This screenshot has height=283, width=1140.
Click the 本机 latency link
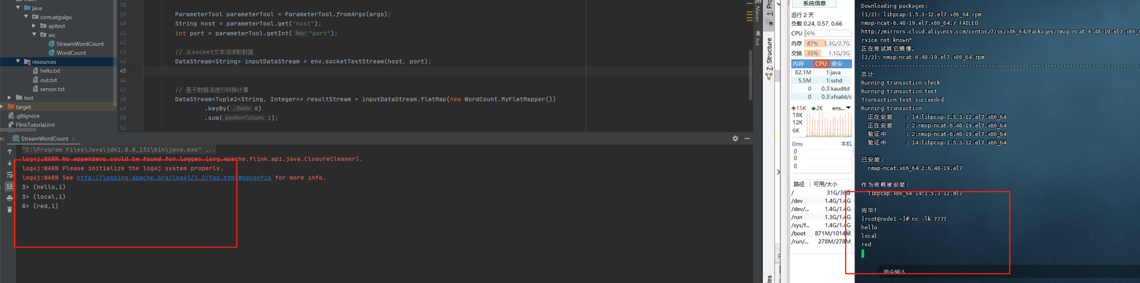coord(846,144)
